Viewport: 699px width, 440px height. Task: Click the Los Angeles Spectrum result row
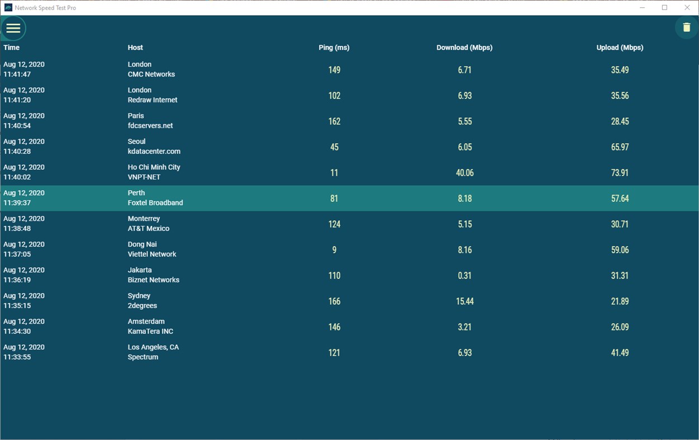click(335, 352)
